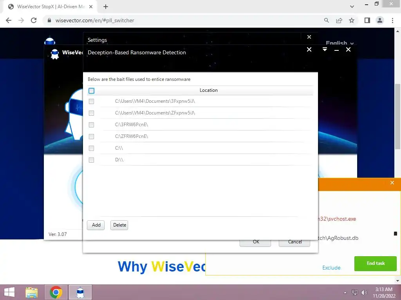Open the Windows Start menu
The height and width of the screenshot is (300, 401).
coord(9,292)
